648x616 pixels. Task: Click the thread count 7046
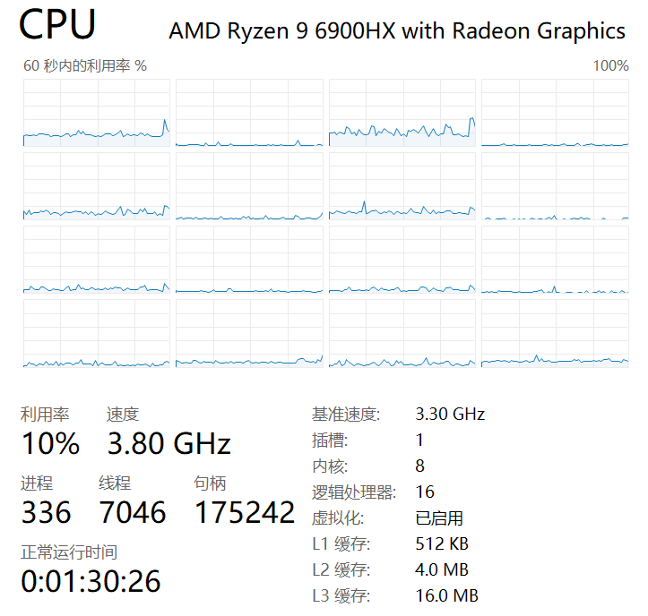132,512
